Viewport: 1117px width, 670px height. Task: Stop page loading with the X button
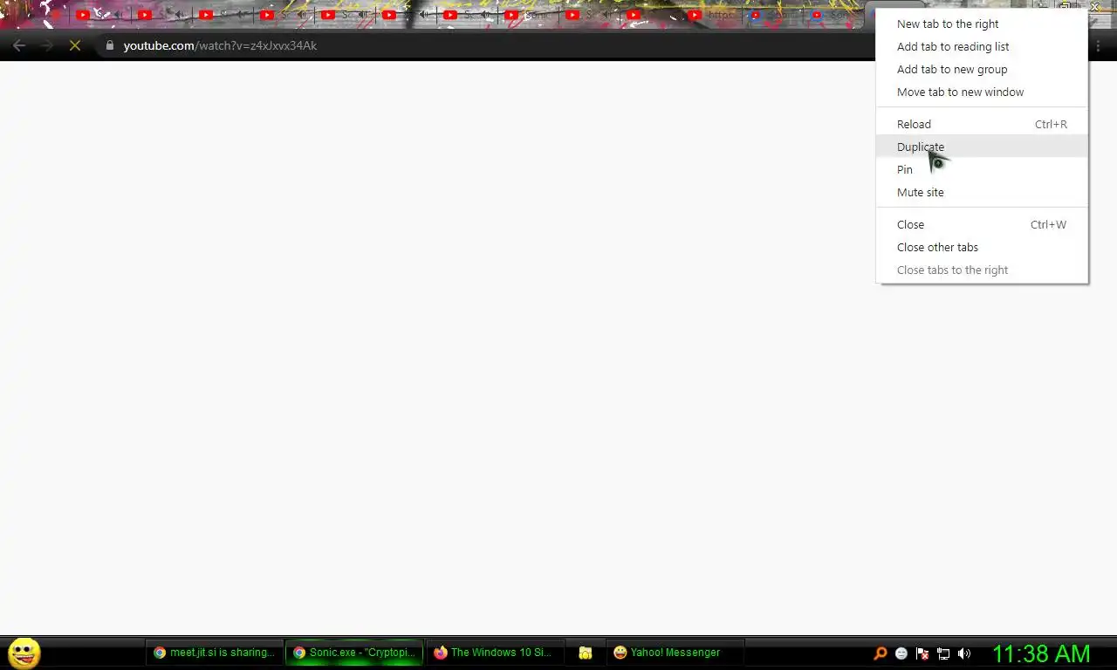(75, 45)
